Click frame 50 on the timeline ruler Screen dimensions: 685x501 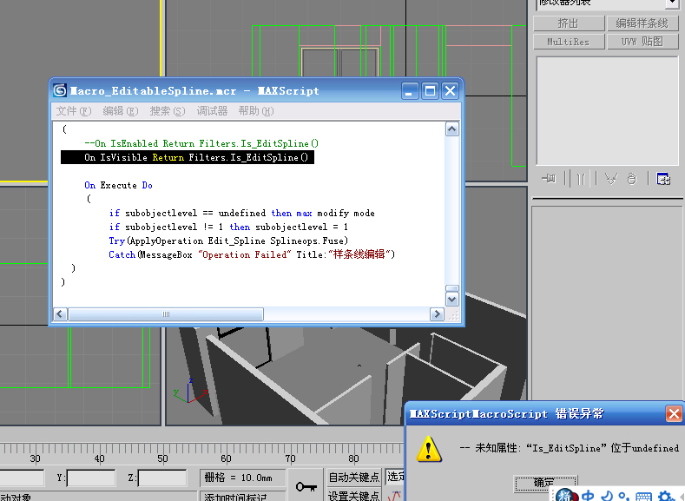pyautogui.click(x=162, y=458)
